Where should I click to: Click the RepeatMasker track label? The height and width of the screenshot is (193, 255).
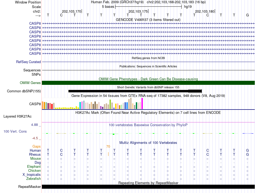pyautogui.click(x=30, y=187)
